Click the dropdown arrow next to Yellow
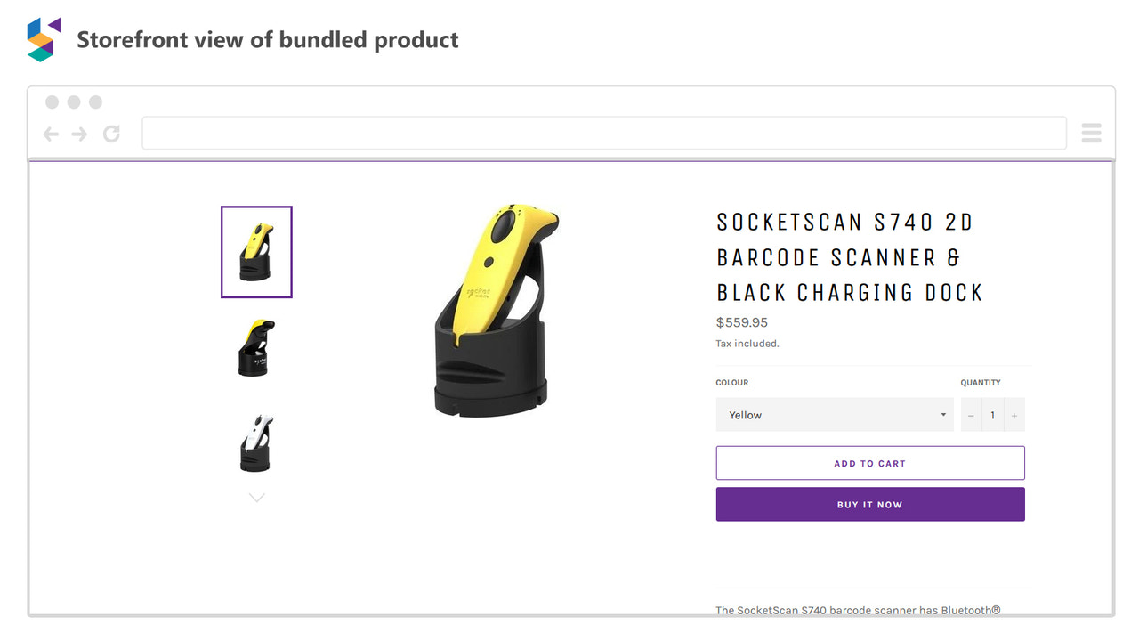 (942, 415)
